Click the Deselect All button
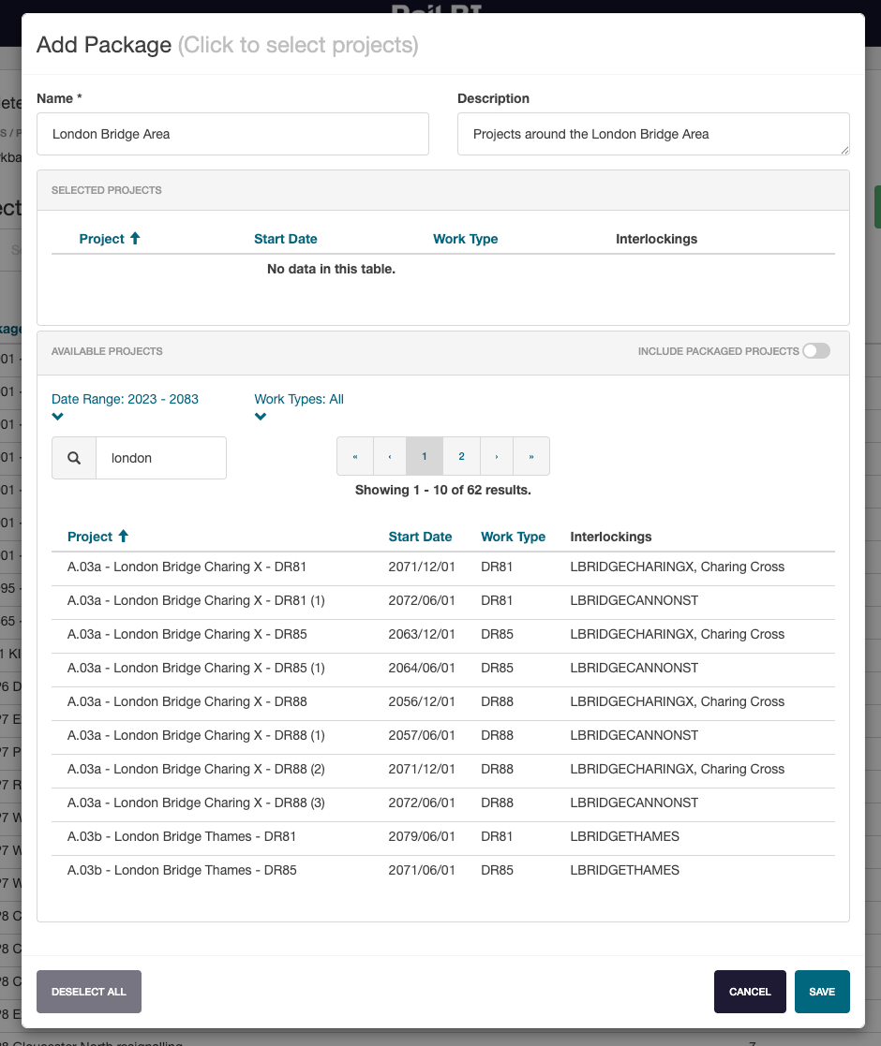The height and width of the screenshot is (1046, 881). (89, 992)
